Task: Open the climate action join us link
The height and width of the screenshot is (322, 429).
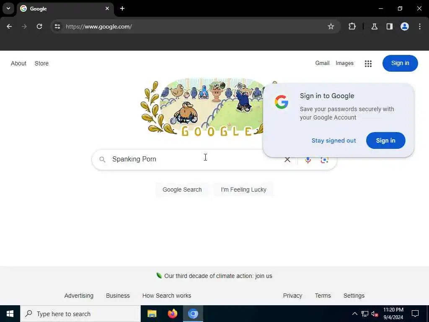Action: point(218,276)
